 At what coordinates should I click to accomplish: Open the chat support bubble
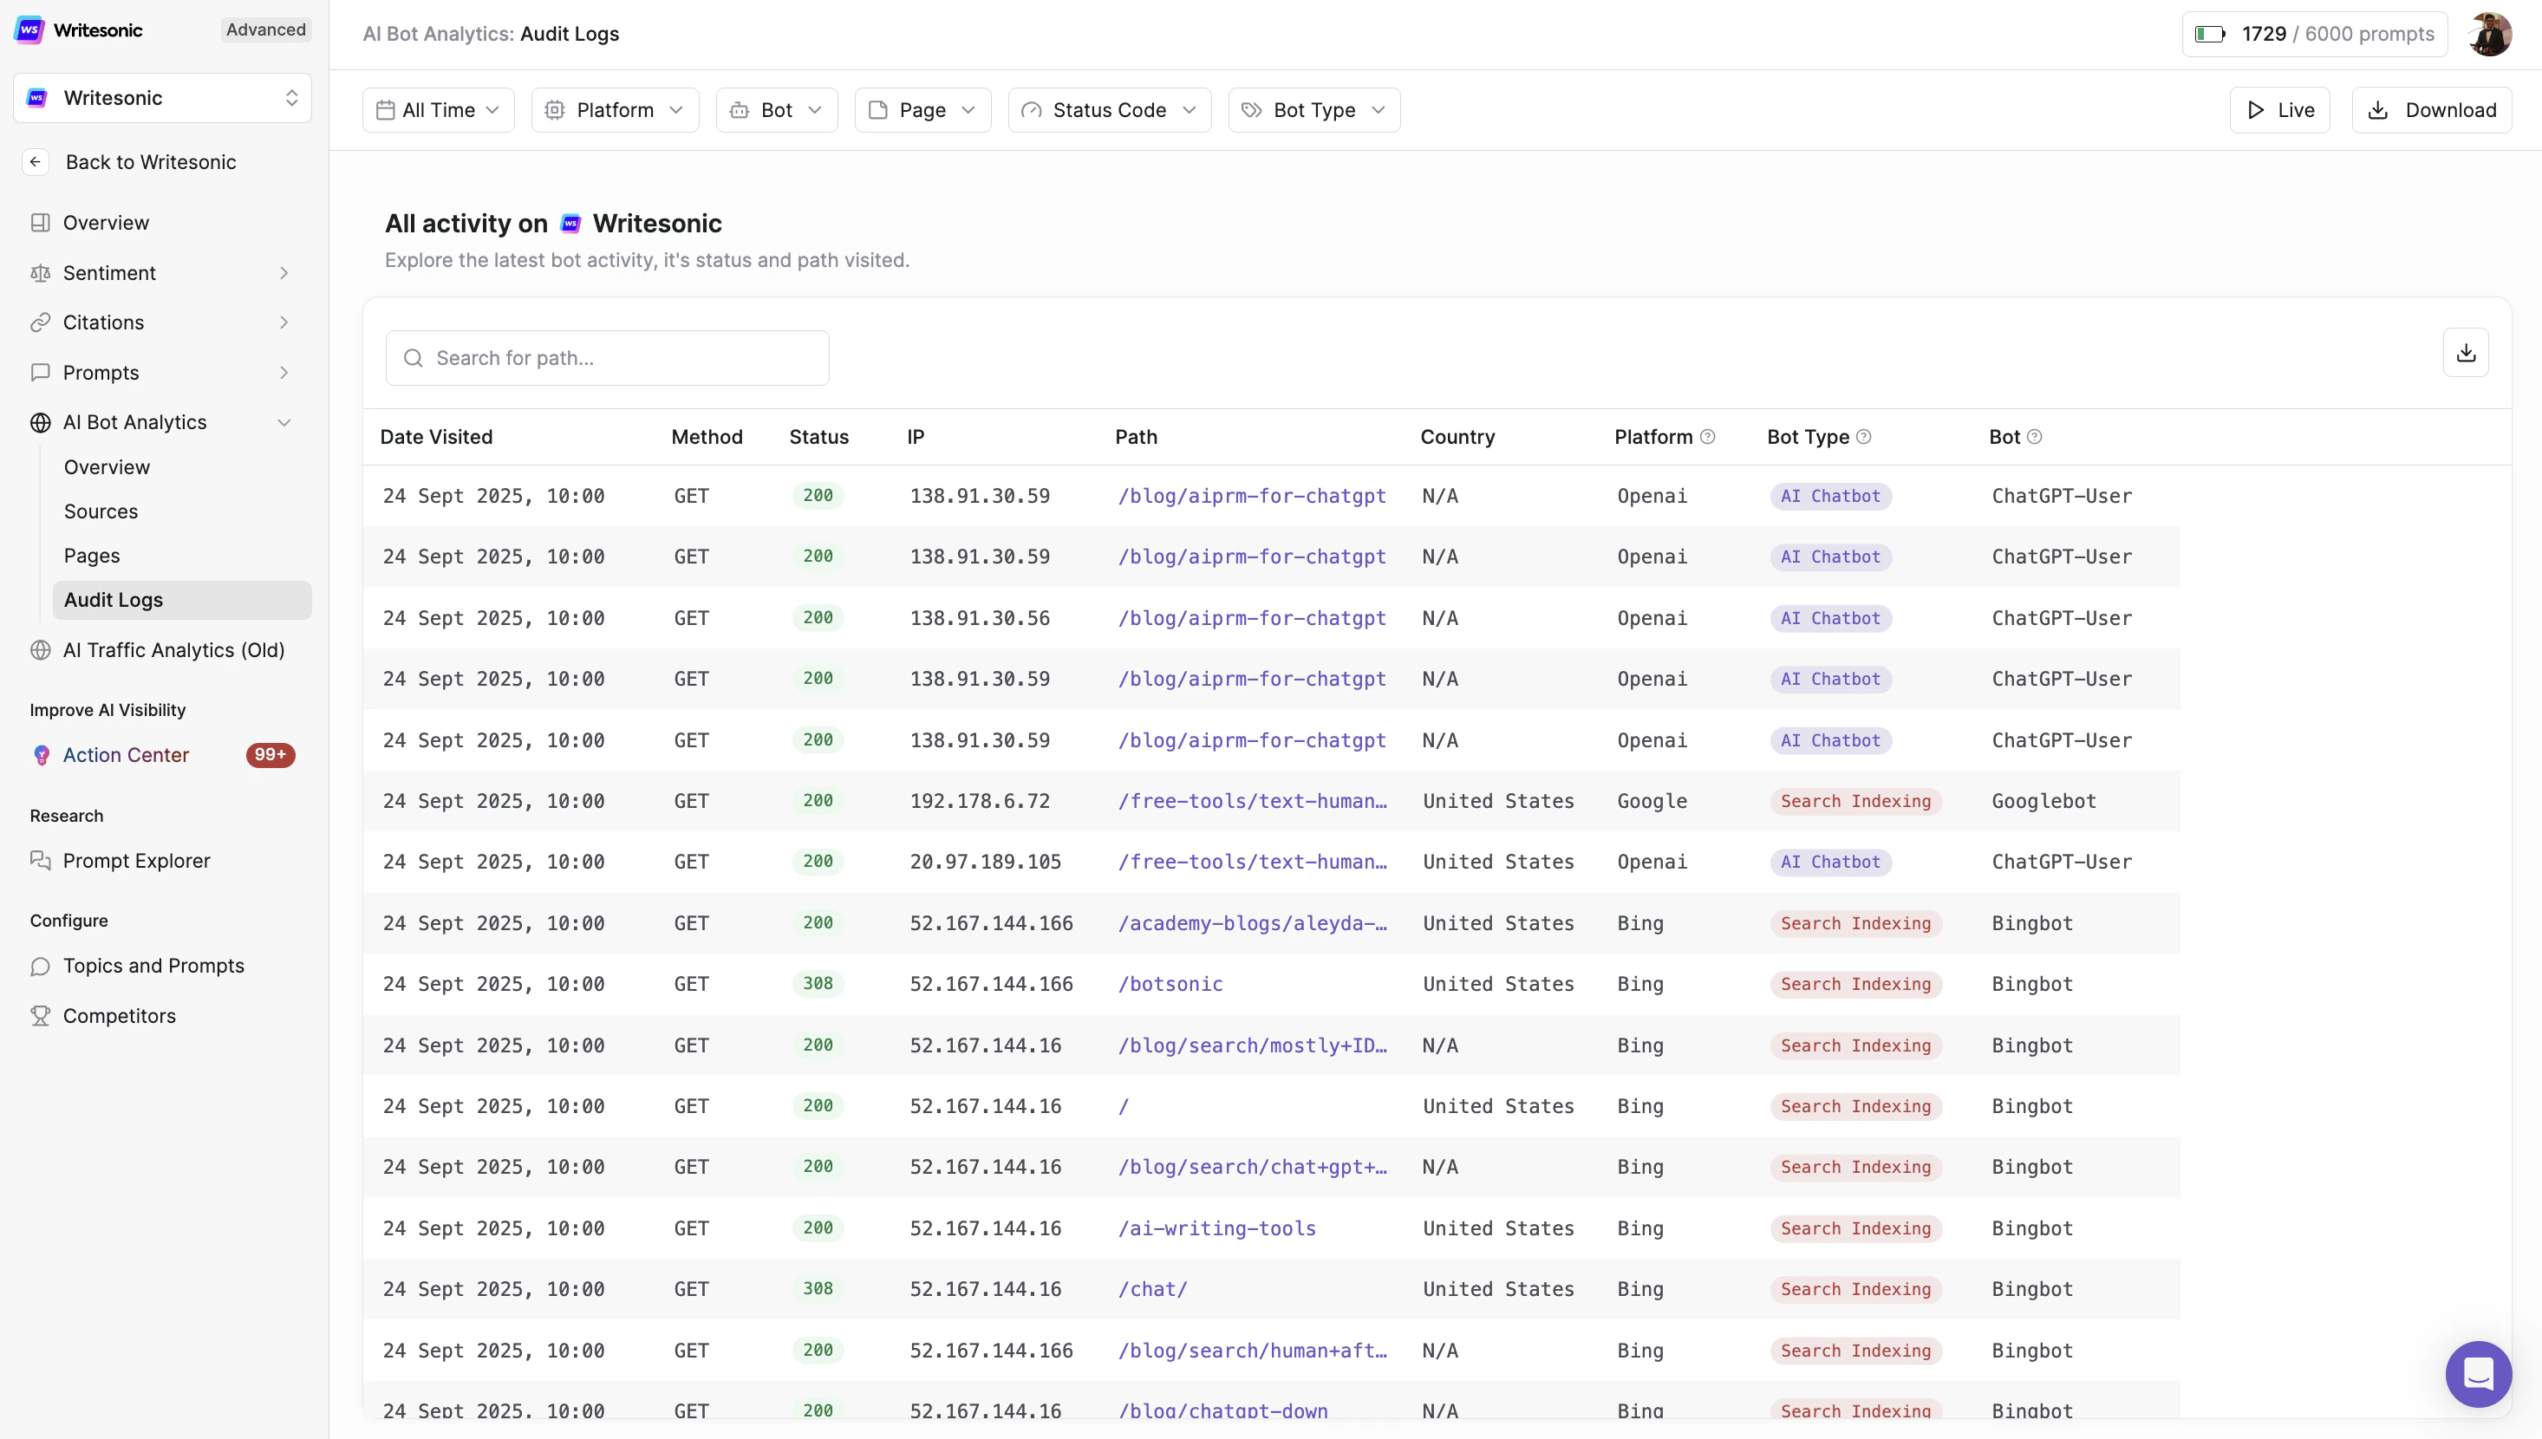(x=2478, y=1373)
